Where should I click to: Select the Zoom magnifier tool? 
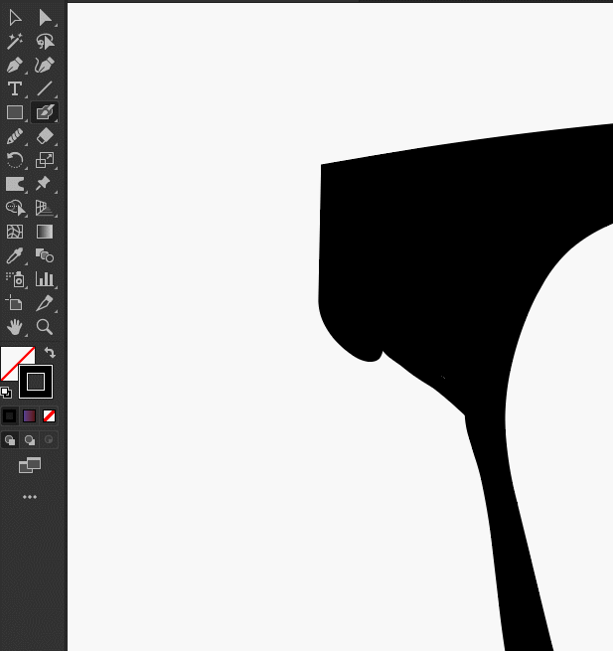(45, 327)
